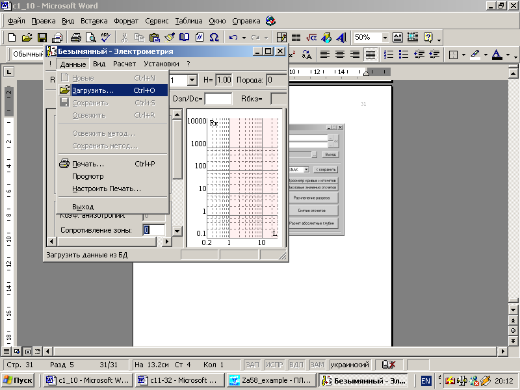This screenshot has width=520, height=390.
Task: Toggle ЗАМ overtype mode indicator
Action: 317,365
